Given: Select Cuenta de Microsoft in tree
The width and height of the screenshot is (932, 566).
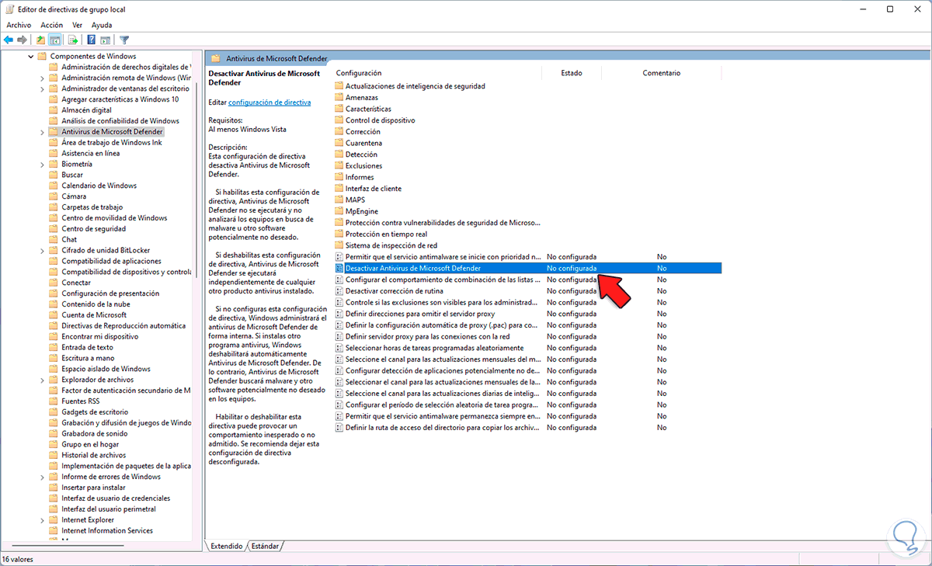Looking at the screenshot, I should pyautogui.click(x=94, y=315).
